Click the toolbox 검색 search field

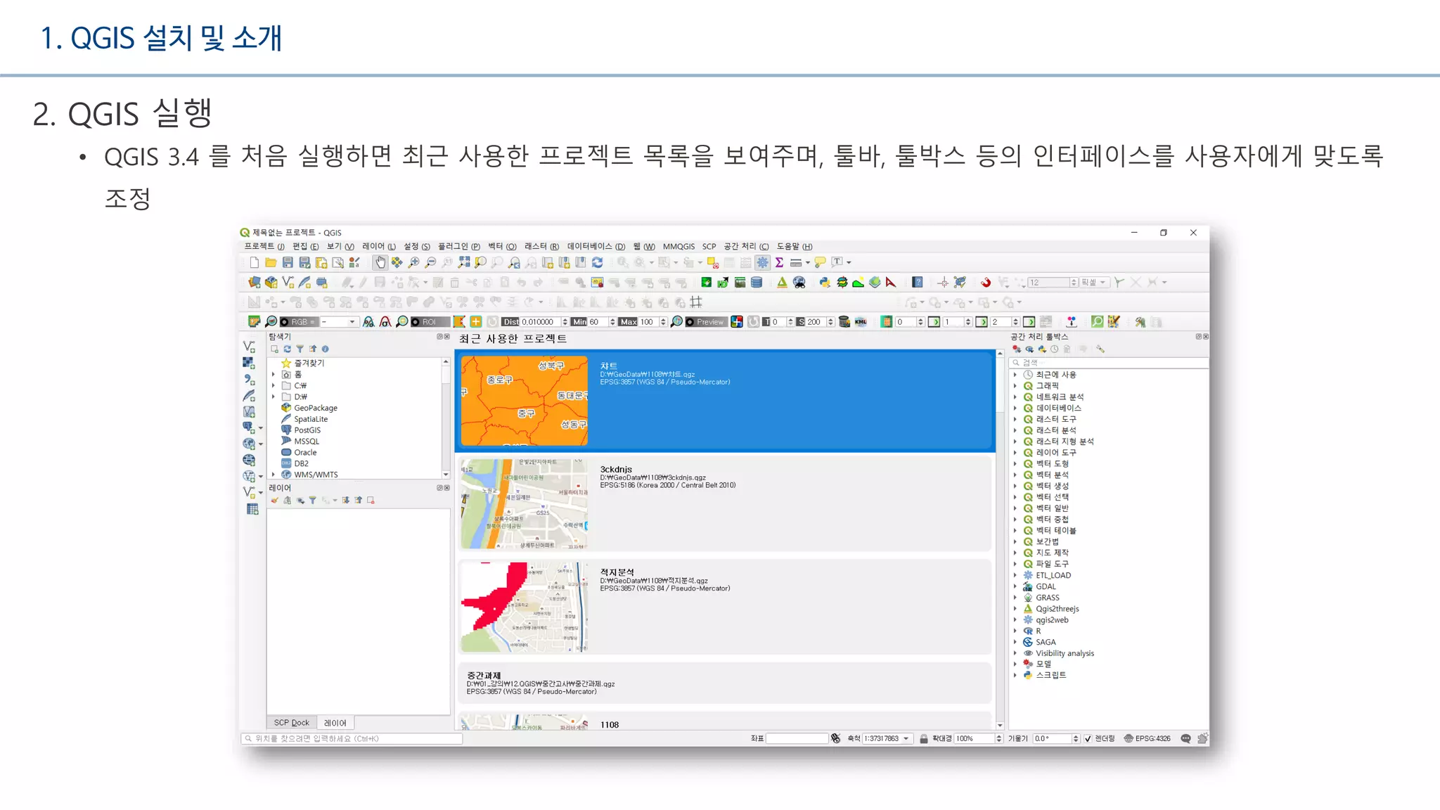pos(1108,363)
